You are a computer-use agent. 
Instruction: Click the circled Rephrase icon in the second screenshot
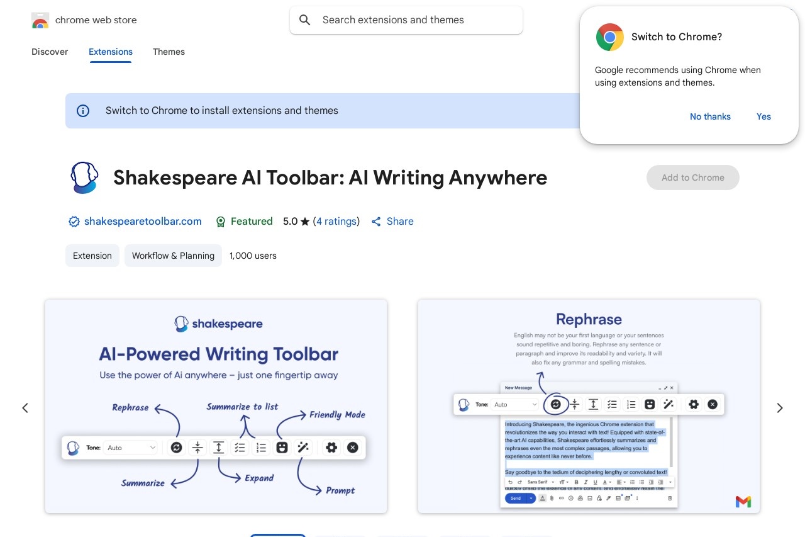pos(555,404)
